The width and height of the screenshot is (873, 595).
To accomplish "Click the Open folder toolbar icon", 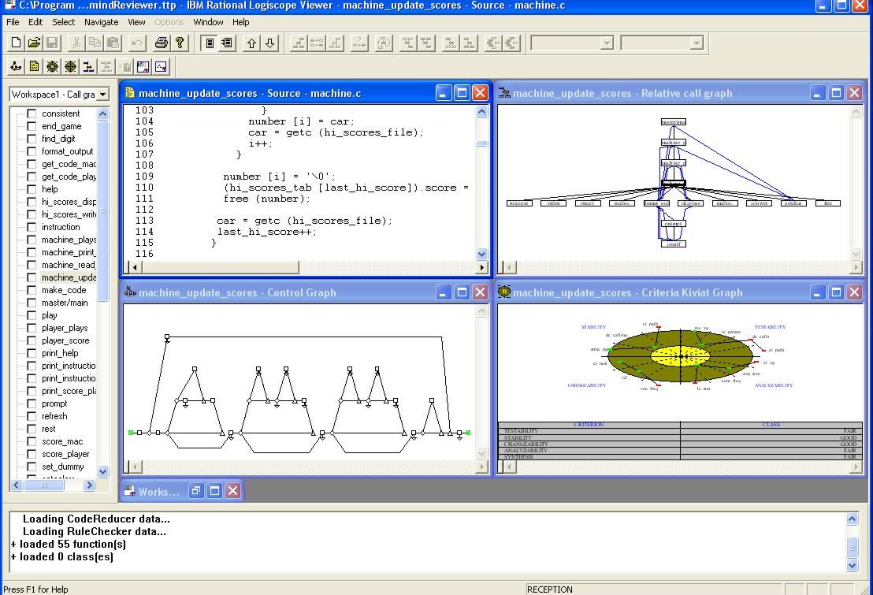I will point(34,43).
